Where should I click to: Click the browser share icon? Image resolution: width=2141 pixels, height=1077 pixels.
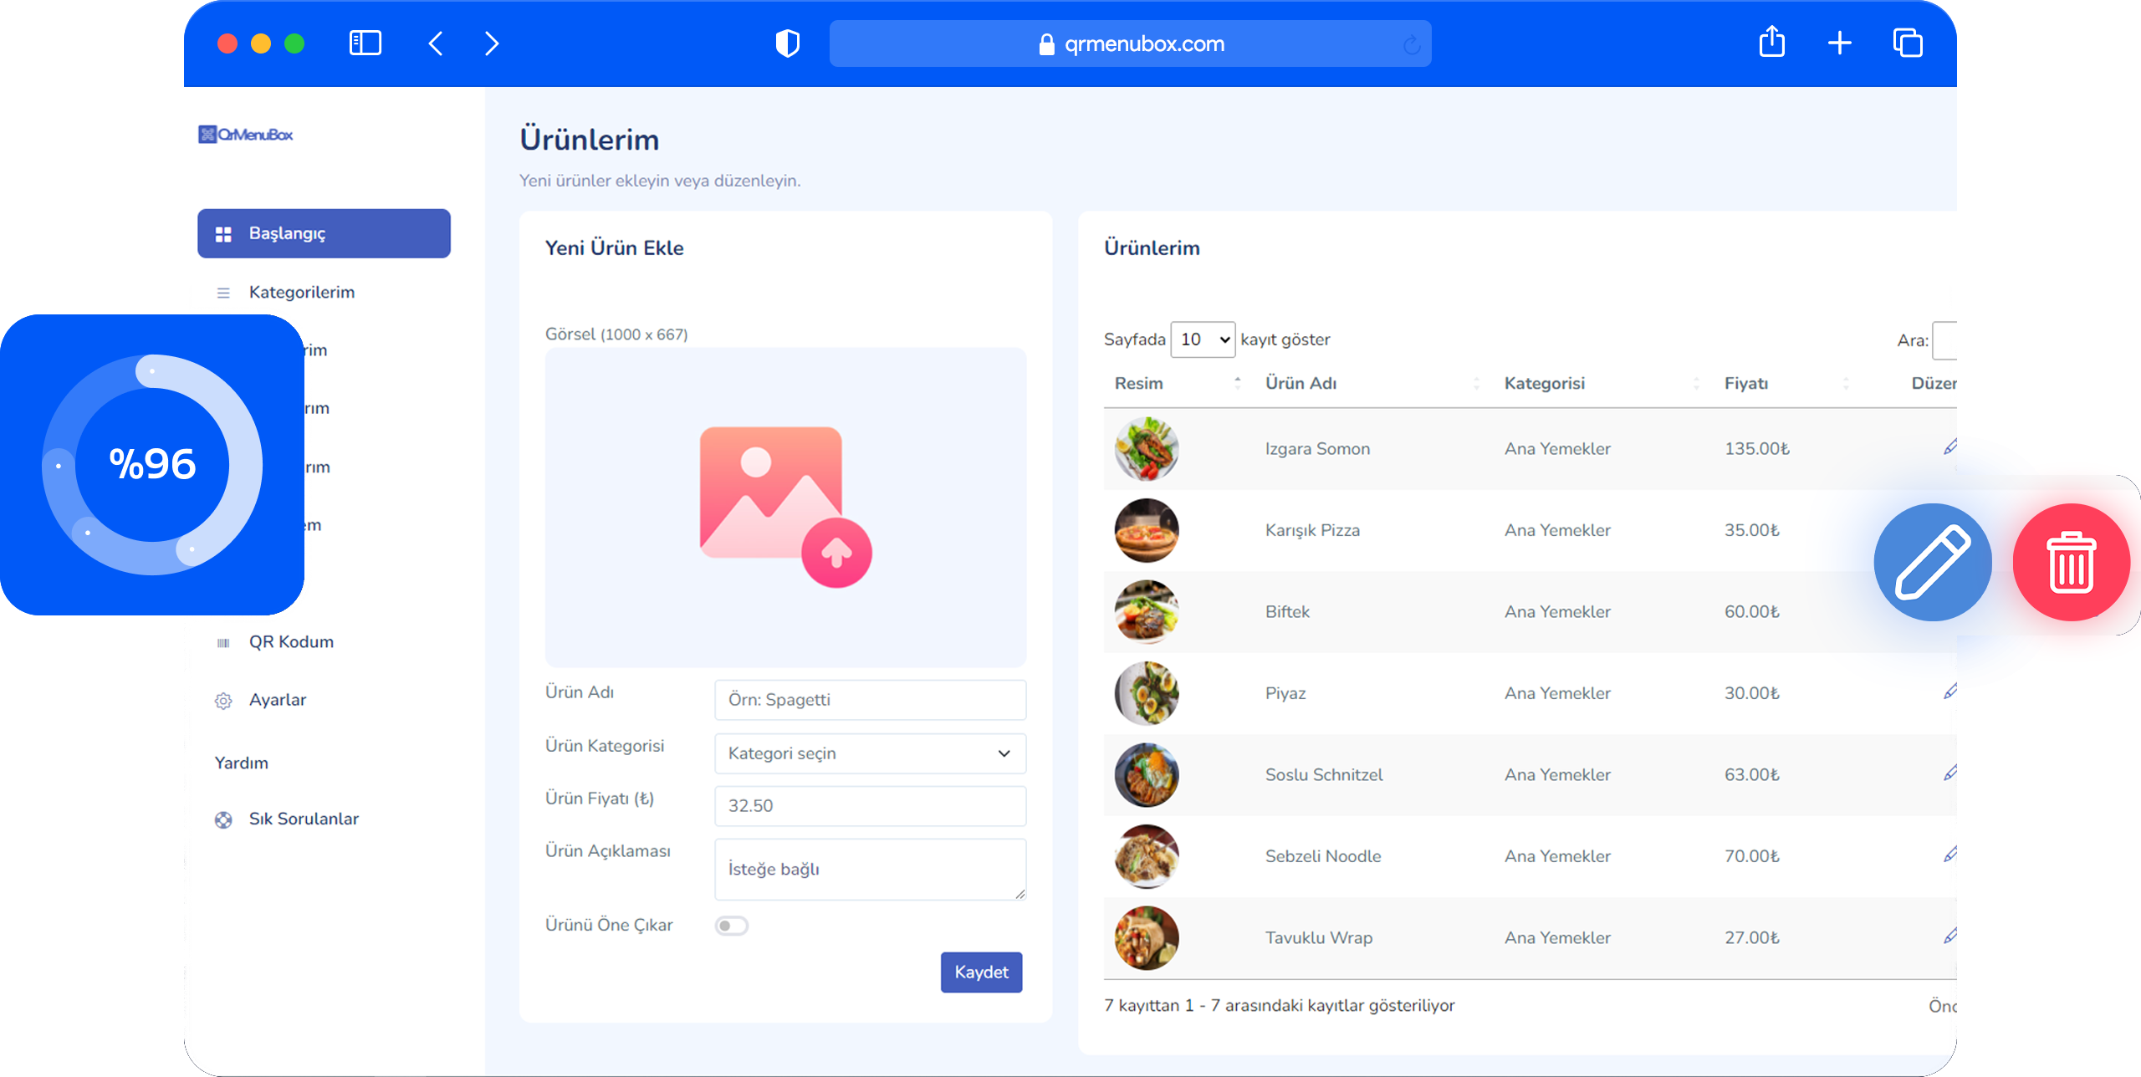(1771, 43)
